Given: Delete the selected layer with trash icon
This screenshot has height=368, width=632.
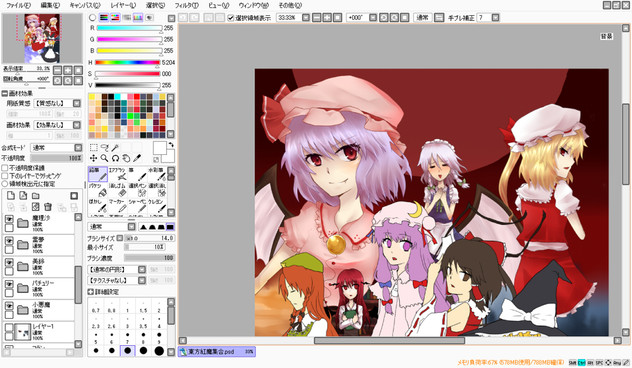Looking at the screenshot, I should 48,207.
